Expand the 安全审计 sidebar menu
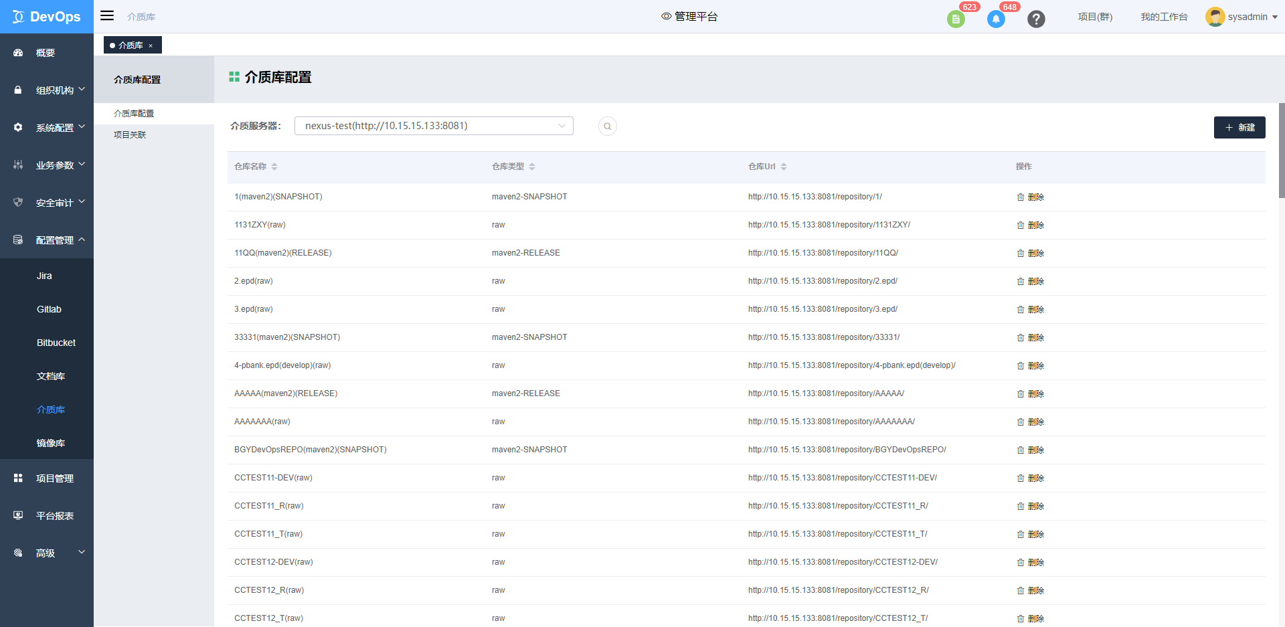 coord(47,202)
